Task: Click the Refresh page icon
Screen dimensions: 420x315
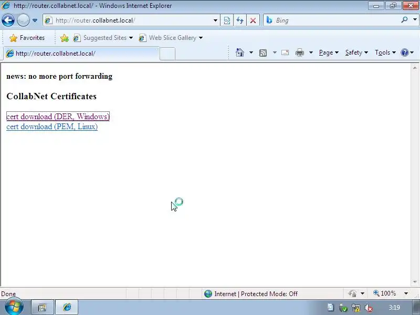Action: pyautogui.click(x=240, y=20)
